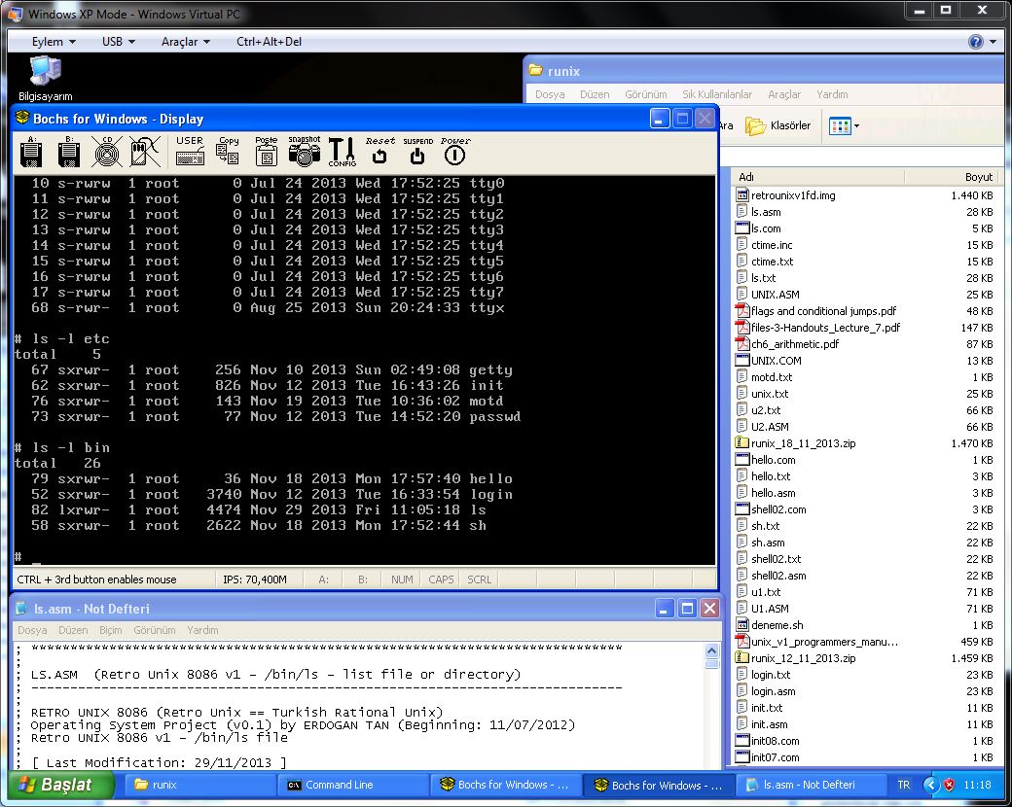Select motd.txt file
This screenshot has width=1012, height=807.
764,377
